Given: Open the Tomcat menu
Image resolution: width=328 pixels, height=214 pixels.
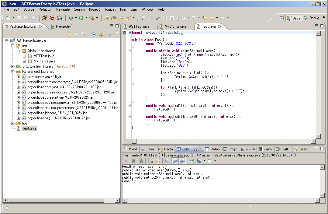Looking at the screenshot, I should (110, 9).
